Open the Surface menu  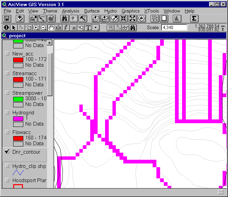coord(92,11)
